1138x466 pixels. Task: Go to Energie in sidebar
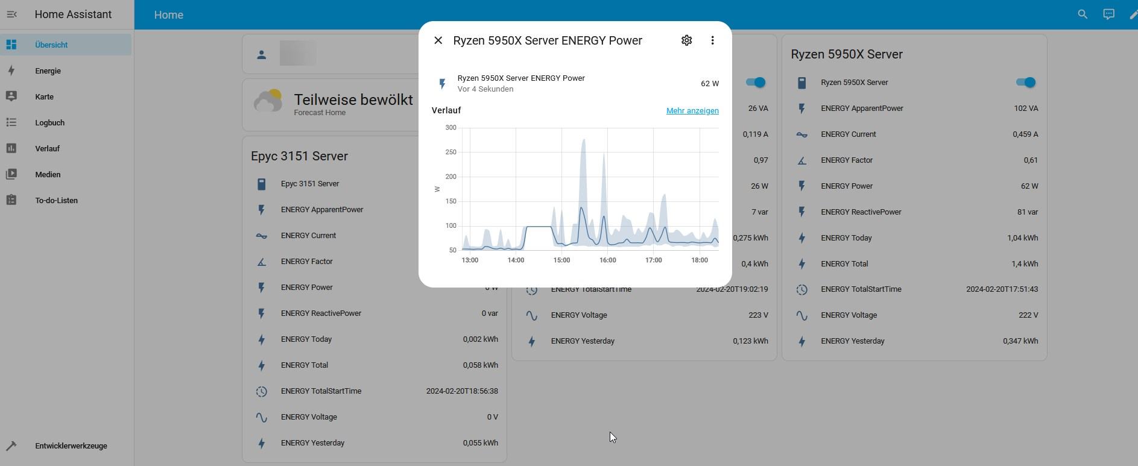pos(66,71)
